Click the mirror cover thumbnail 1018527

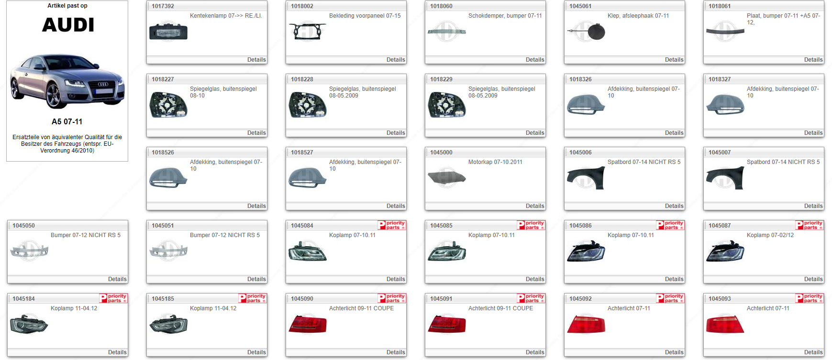click(308, 178)
